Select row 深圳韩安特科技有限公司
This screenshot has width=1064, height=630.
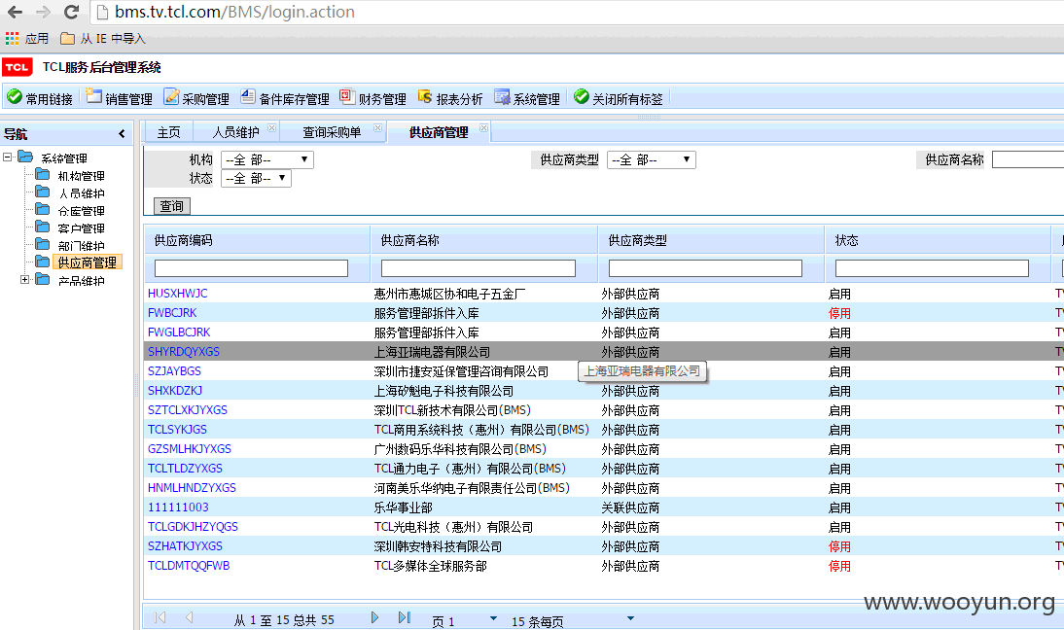click(604, 546)
